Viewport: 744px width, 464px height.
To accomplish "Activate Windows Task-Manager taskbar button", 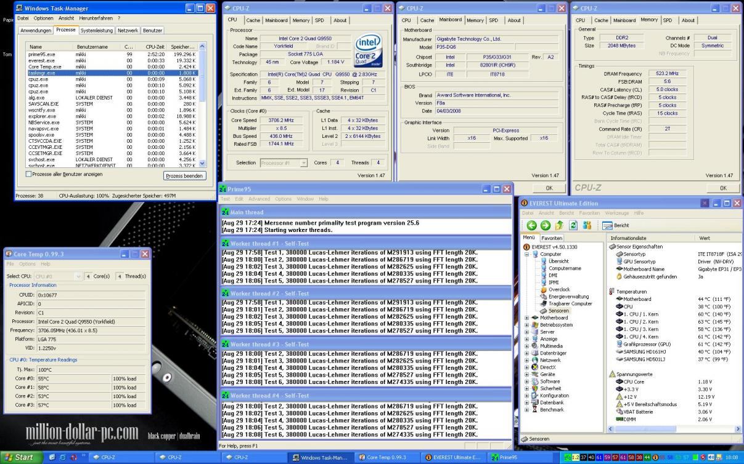I will [x=320, y=458].
